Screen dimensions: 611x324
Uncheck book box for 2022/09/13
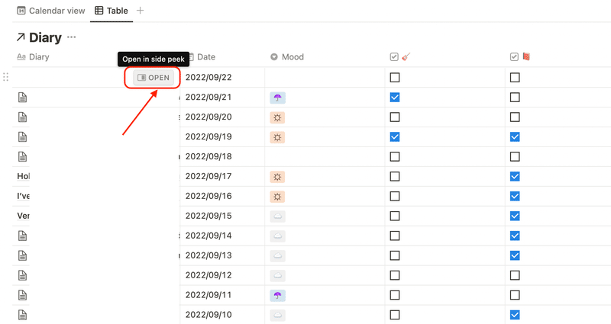point(515,255)
